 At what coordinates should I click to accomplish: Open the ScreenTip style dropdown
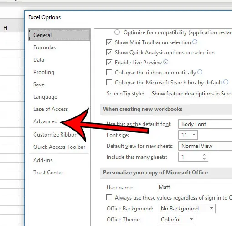pos(191,94)
